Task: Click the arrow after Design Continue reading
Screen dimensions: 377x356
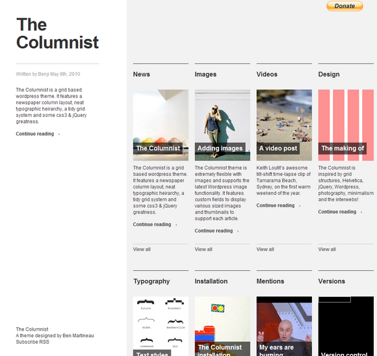Action: pyautogui.click(x=361, y=212)
